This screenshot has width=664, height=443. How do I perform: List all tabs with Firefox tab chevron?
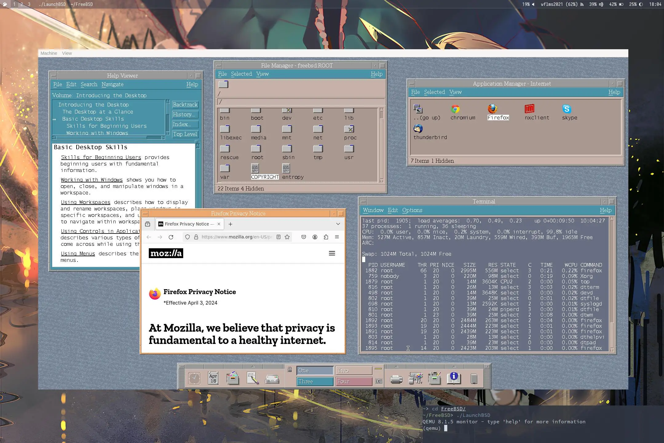point(338,224)
